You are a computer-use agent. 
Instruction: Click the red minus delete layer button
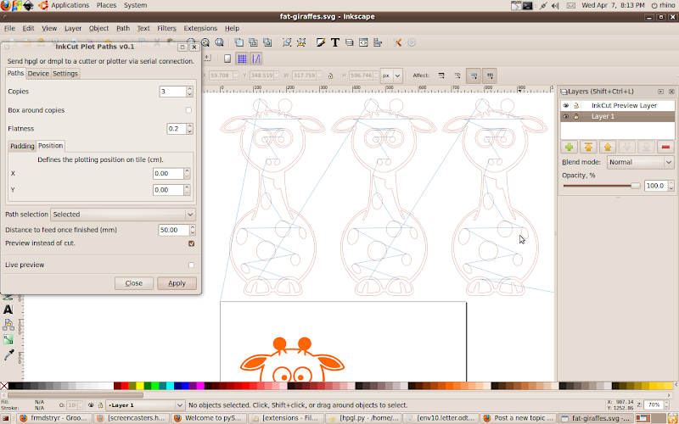(x=665, y=147)
